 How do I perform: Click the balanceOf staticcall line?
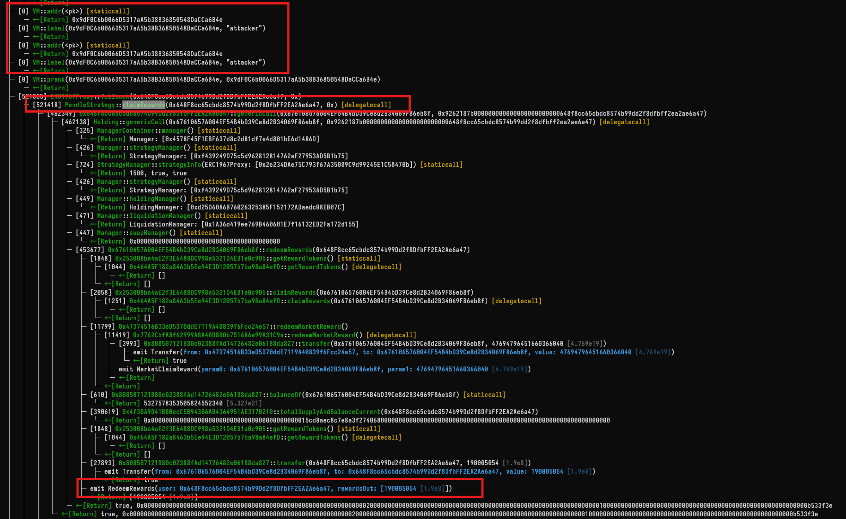click(x=298, y=395)
